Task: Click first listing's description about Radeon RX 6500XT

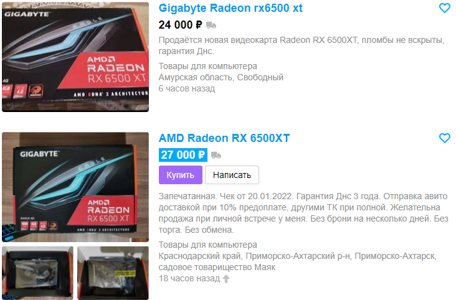Action: (x=302, y=45)
